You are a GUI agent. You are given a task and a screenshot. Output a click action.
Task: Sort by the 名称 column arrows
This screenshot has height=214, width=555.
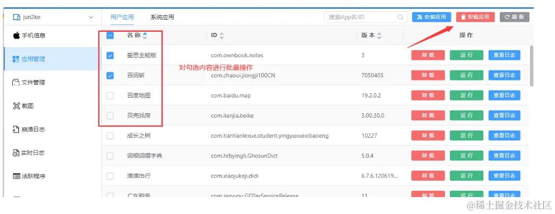[x=145, y=35]
